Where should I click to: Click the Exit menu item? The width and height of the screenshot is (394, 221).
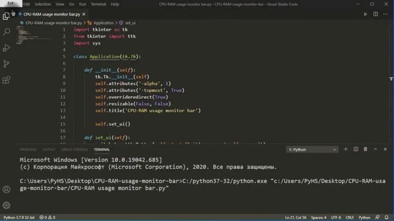point(11,3)
